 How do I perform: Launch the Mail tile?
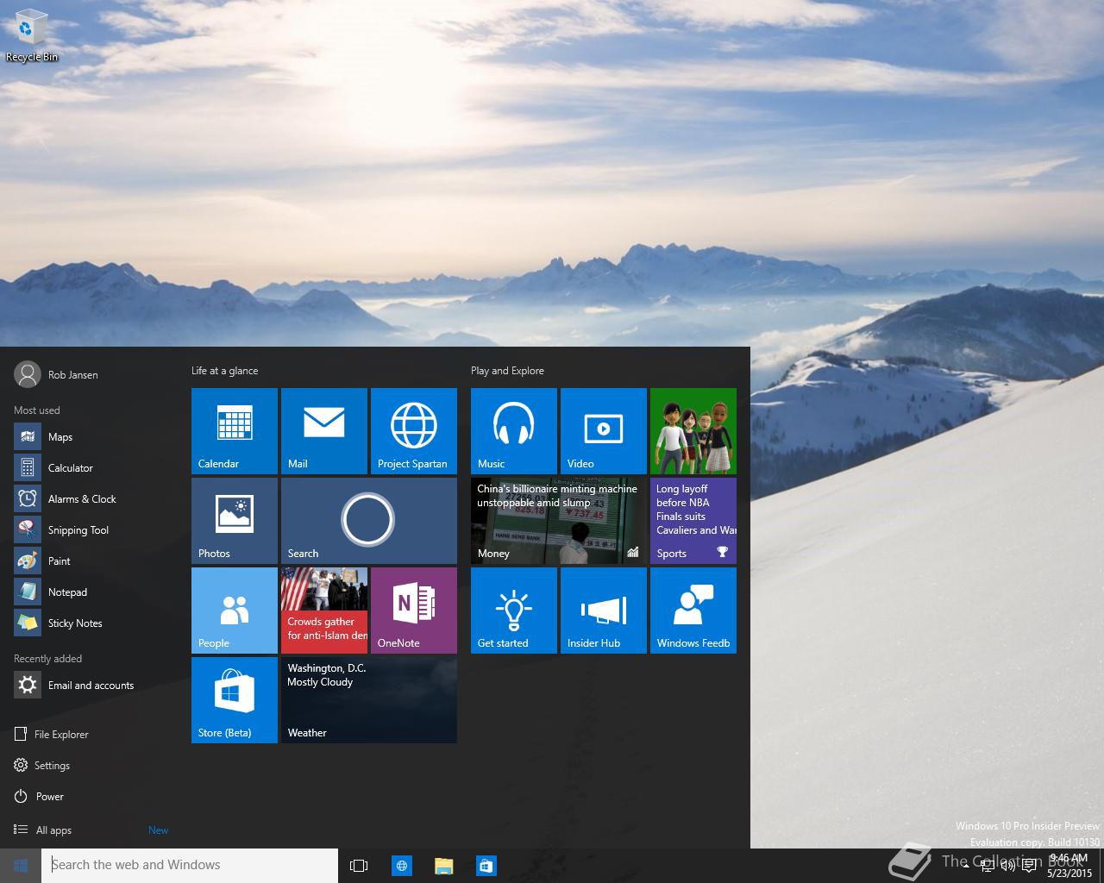point(324,431)
